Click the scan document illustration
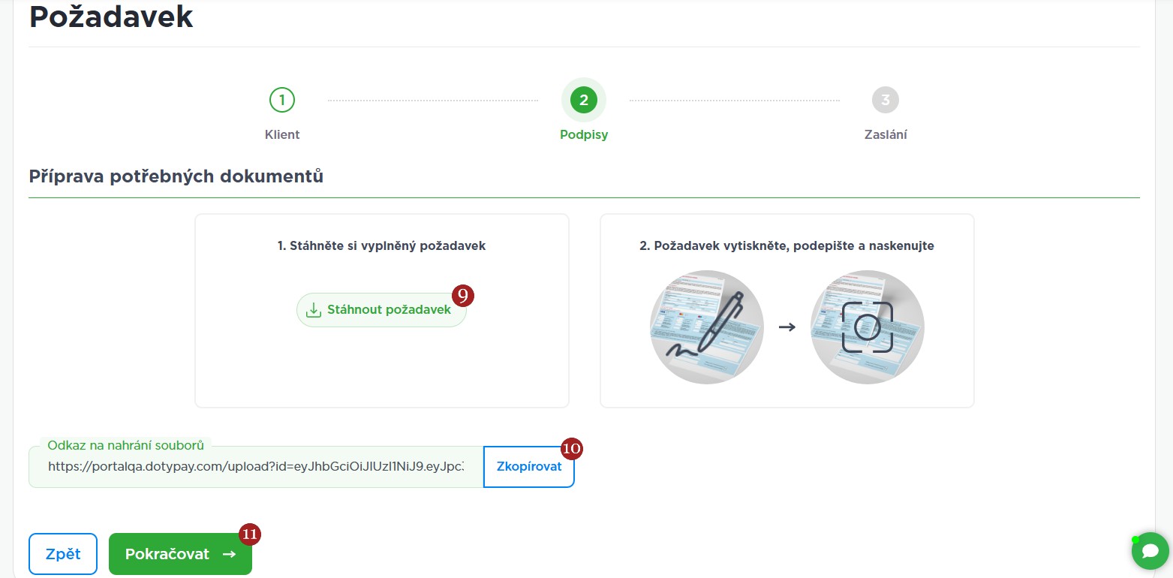 click(867, 327)
